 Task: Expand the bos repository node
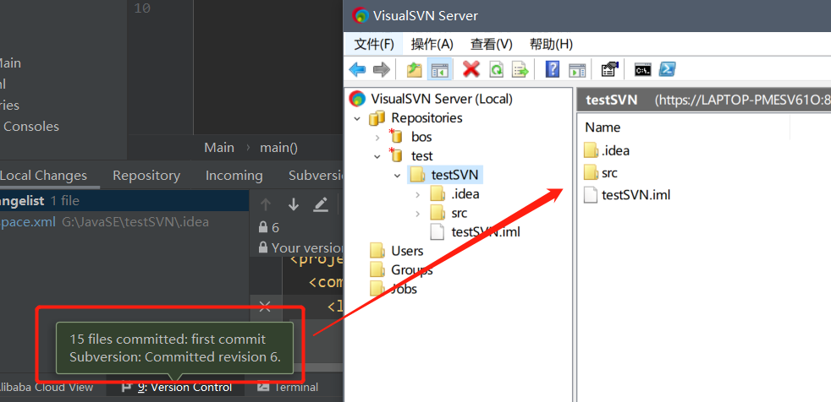click(377, 138)
